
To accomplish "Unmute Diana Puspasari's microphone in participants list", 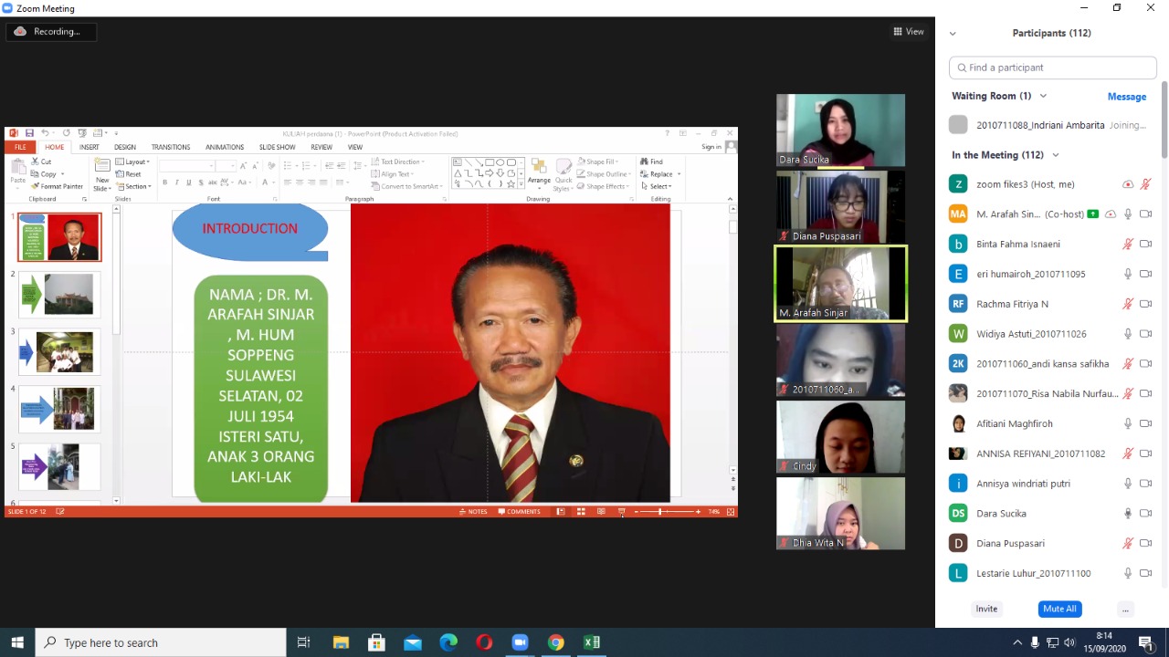I will (1128, 543).
